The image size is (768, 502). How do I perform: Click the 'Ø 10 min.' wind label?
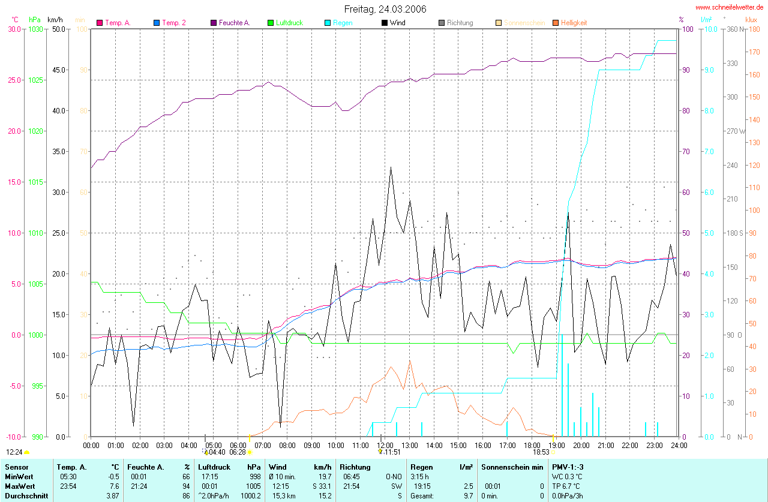283,476
